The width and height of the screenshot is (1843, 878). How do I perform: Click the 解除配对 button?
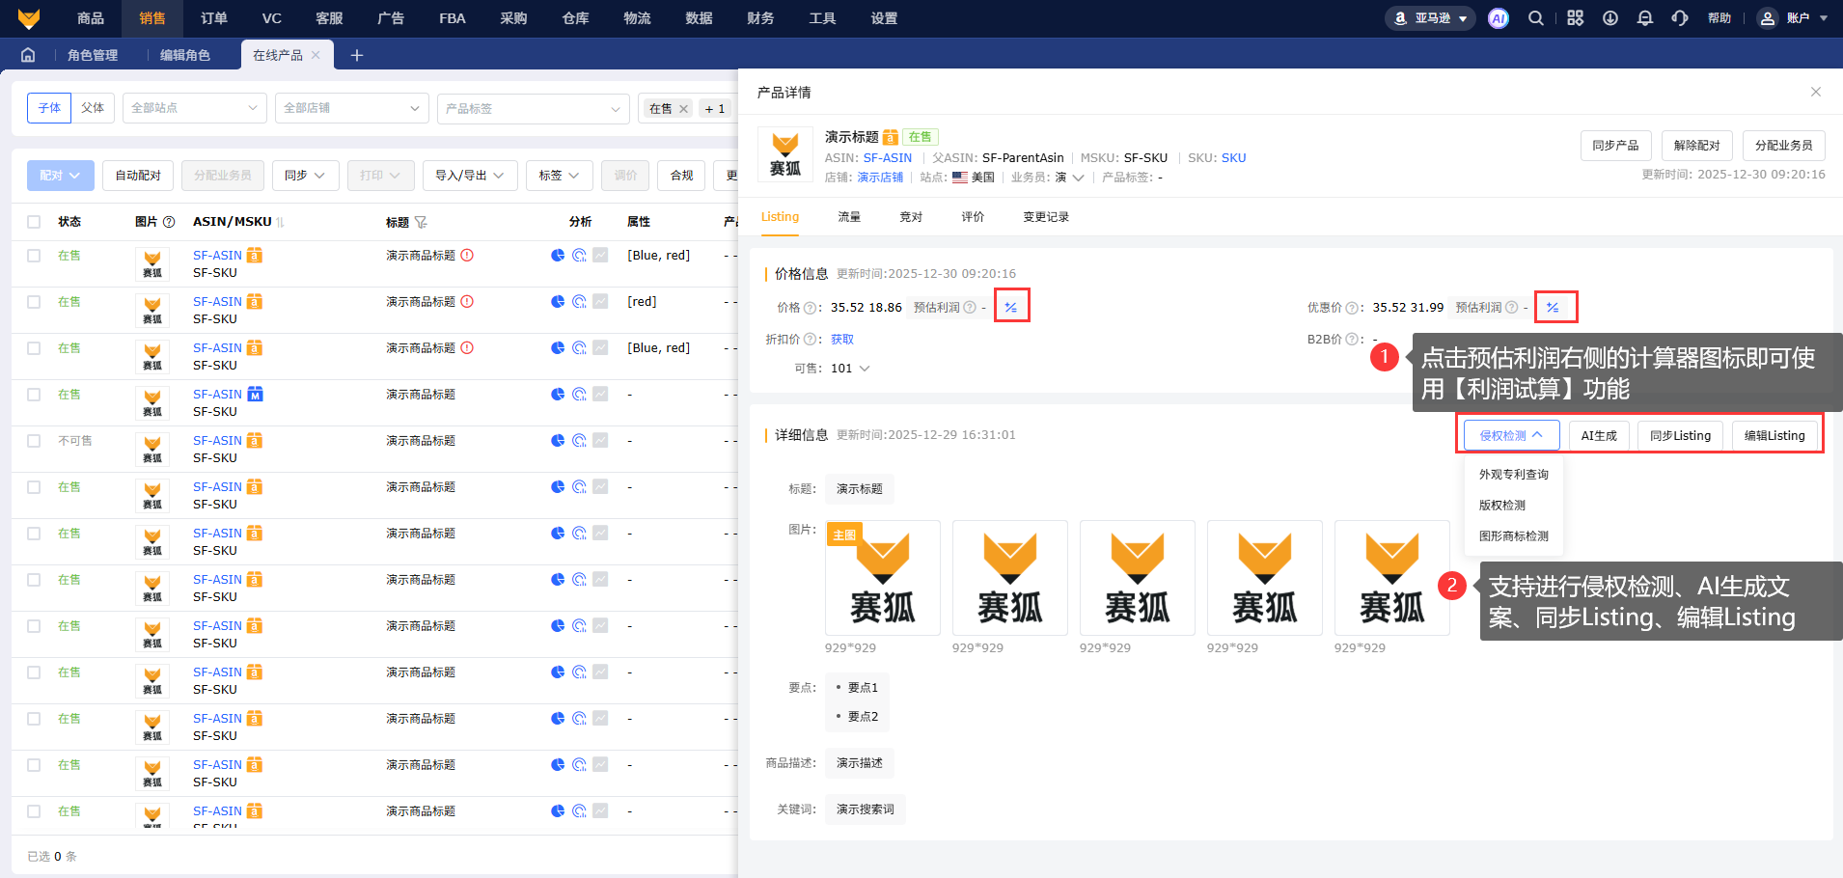[1697, 146]
